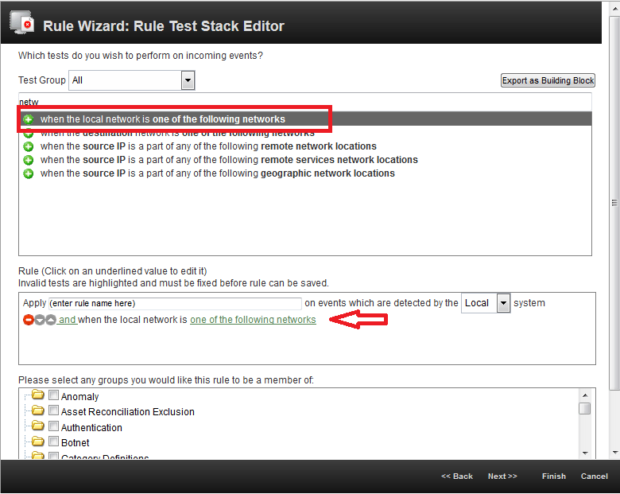
Task: Tick the Authentication group checkbox
Action: 54,427
